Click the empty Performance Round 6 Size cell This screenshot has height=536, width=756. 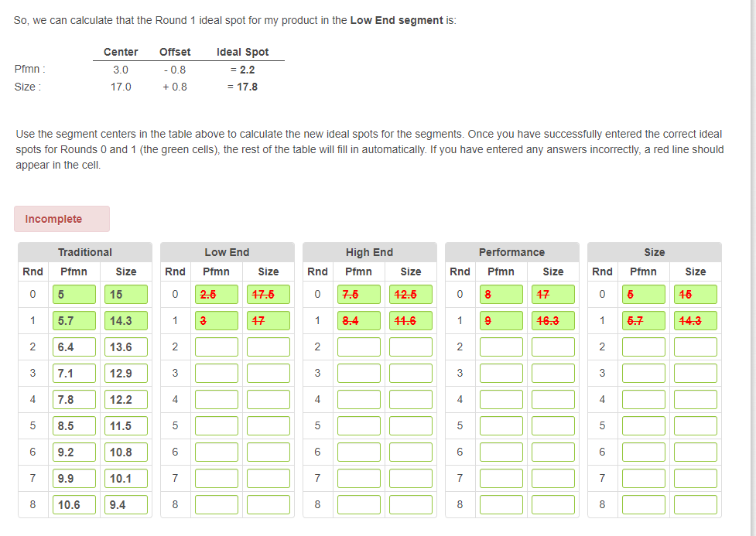pos(553,452)
